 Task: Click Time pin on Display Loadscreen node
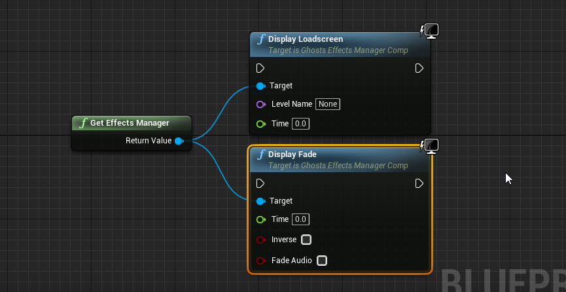[x=260, y=124]
